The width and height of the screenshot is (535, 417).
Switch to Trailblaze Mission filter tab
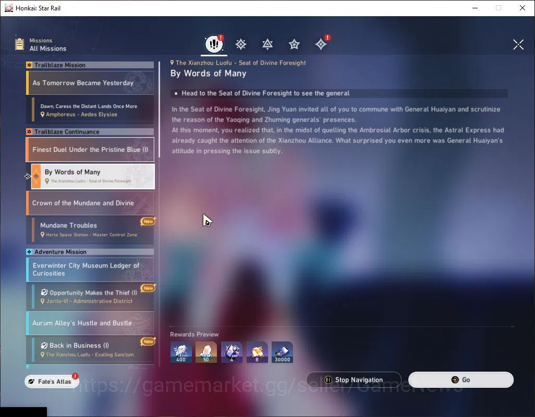click(241, 44)
